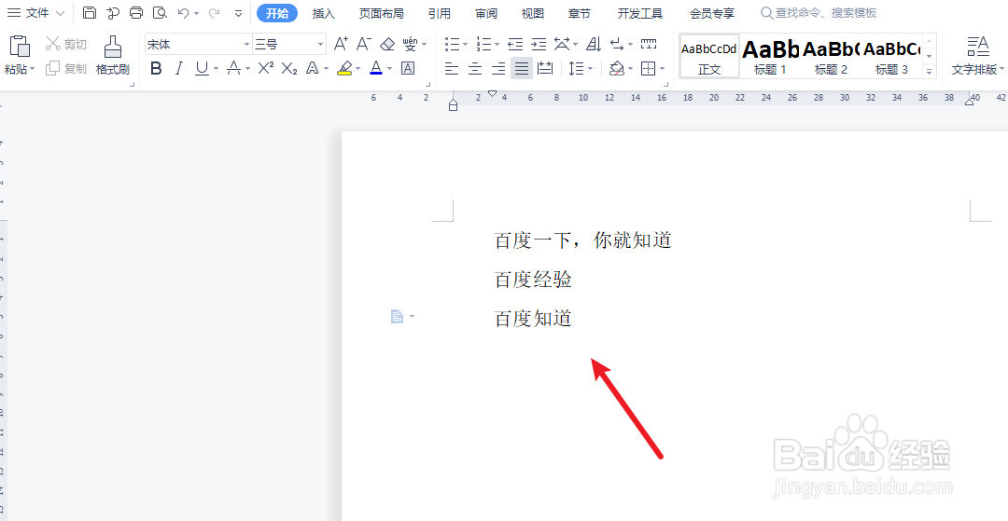Apply the 标题 3 style
This screenshot has height=521, width=1008.
coord(891,57)
